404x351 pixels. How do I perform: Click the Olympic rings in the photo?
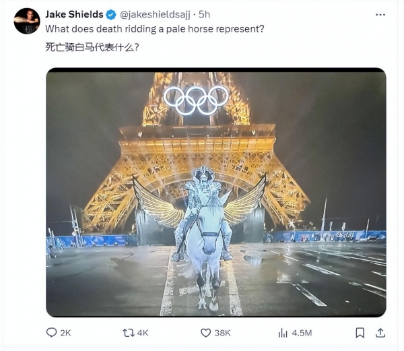196,100
